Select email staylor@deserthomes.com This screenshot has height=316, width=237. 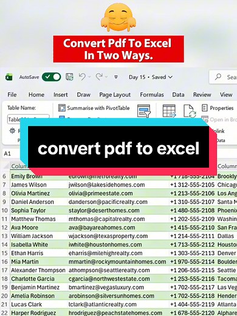[104, 210]
